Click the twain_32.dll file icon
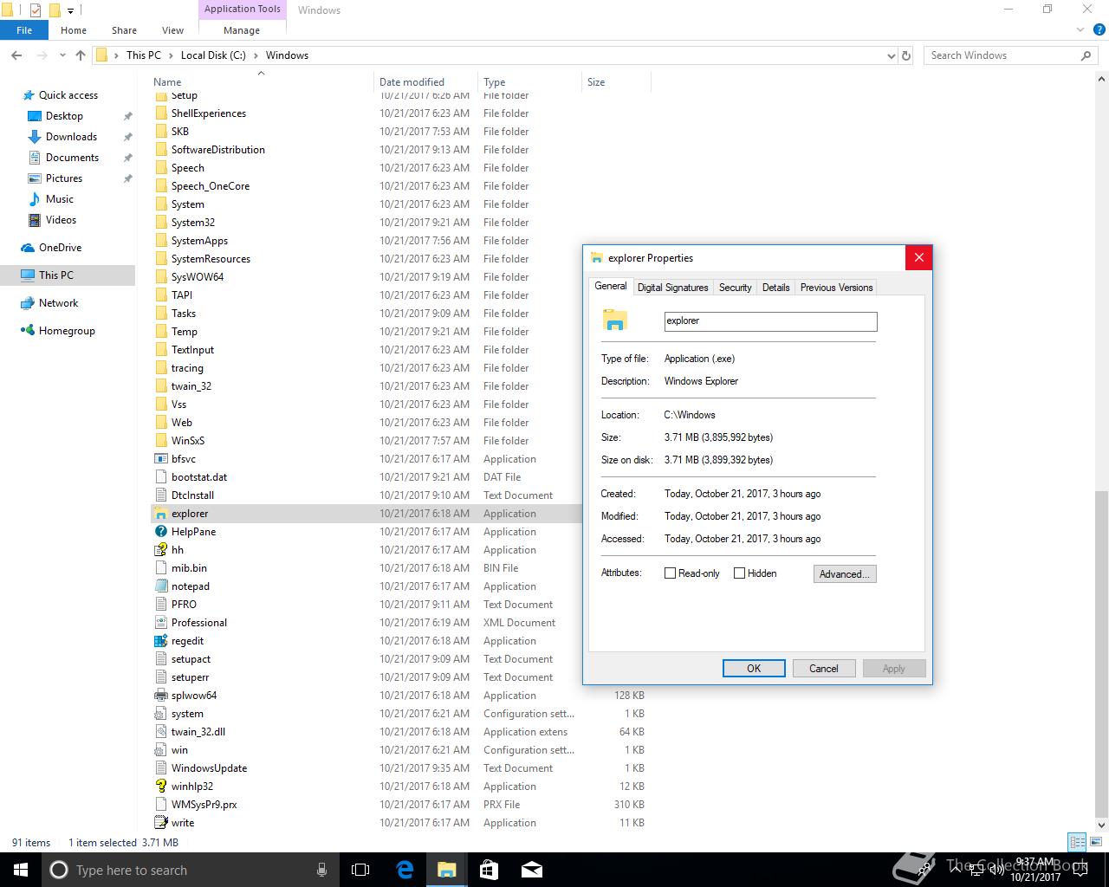 [160, 732]
